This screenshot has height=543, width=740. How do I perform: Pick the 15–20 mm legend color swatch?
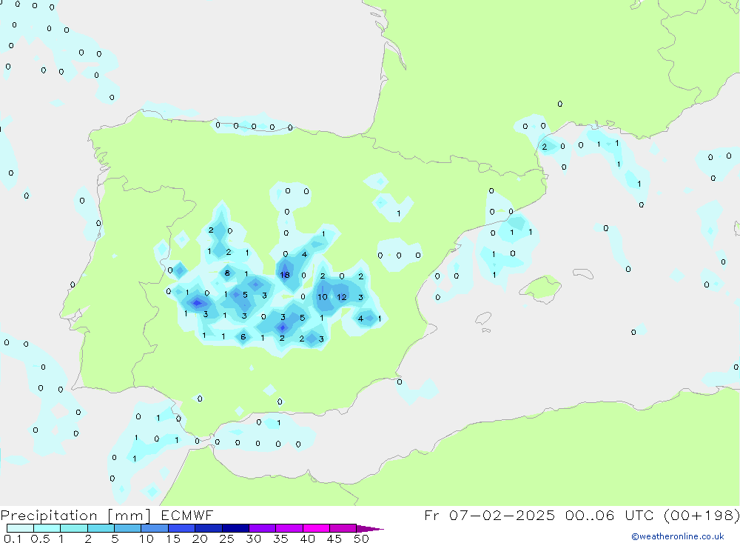coord(181,528)
